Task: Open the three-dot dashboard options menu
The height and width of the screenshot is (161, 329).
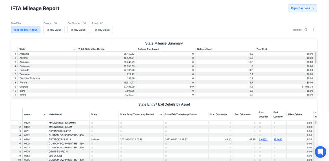Action: point(314,30)
